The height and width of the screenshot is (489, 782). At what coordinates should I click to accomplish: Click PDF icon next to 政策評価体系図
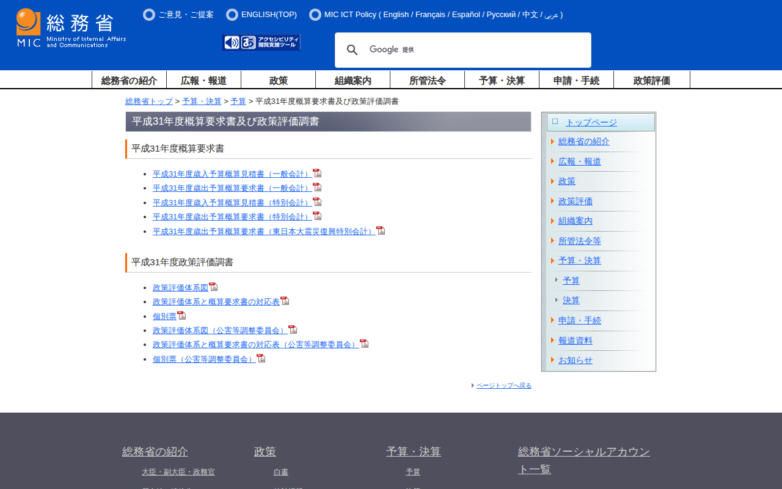click(213, 287)
